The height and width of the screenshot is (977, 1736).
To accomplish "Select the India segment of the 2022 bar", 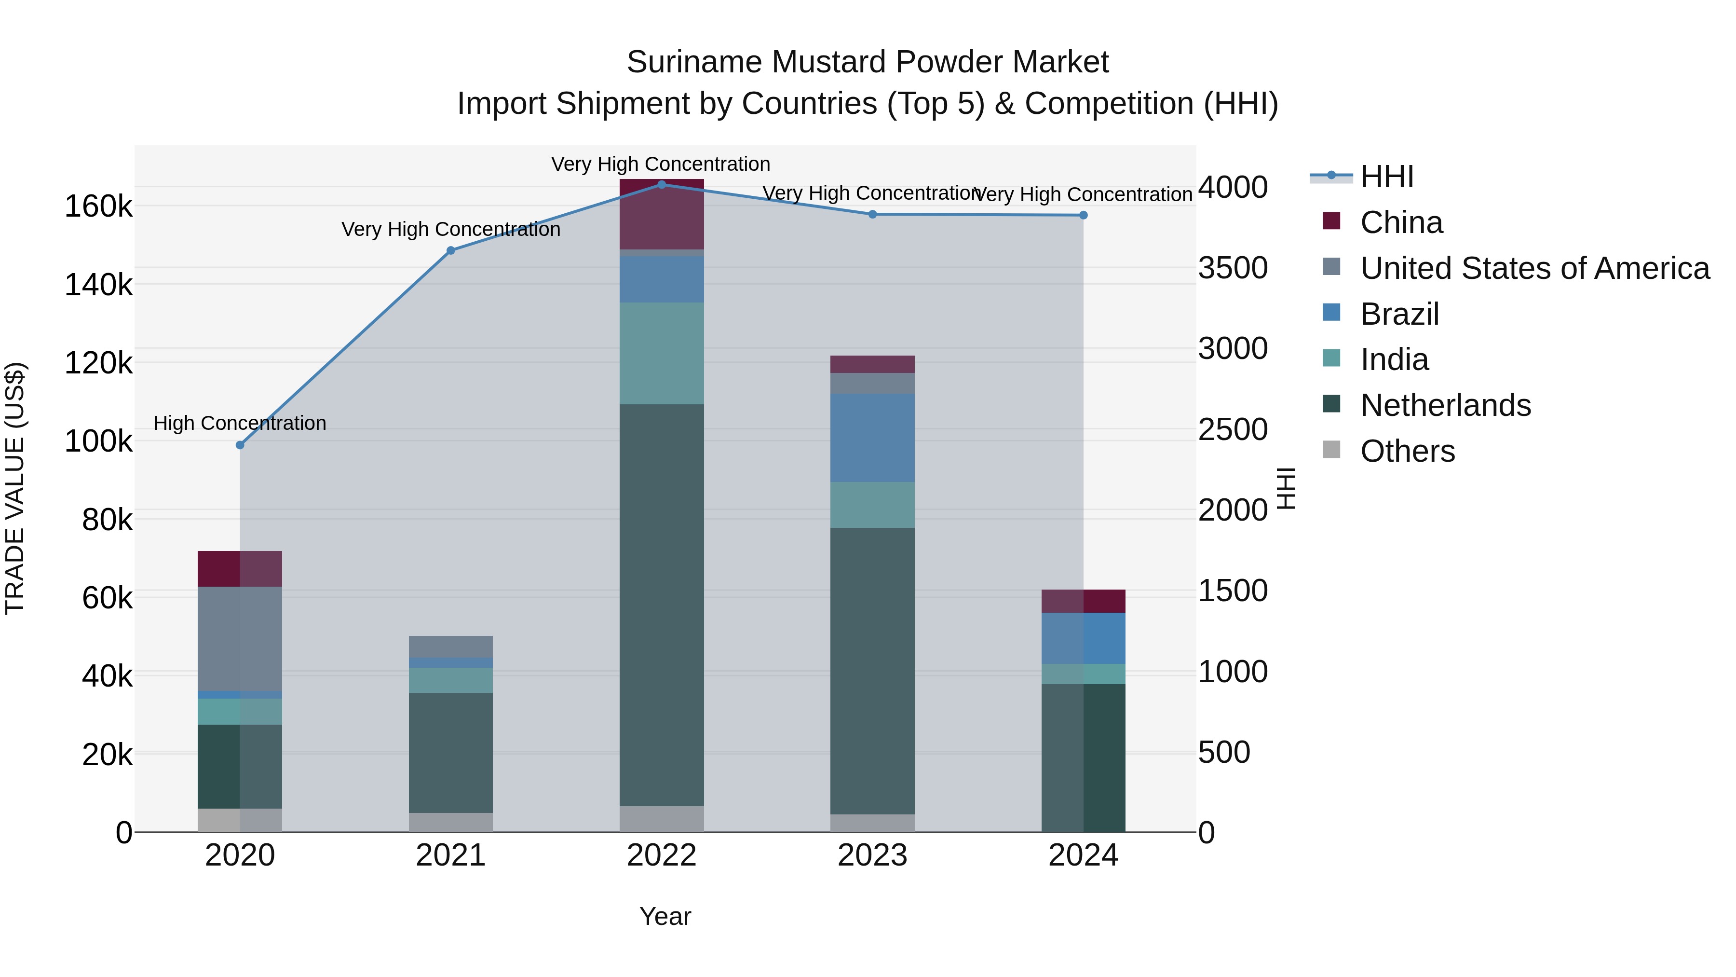I will (662, 353).
